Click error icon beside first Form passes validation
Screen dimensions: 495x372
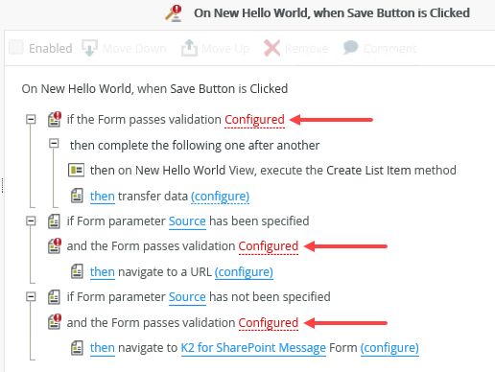click(x=55, y=119)
